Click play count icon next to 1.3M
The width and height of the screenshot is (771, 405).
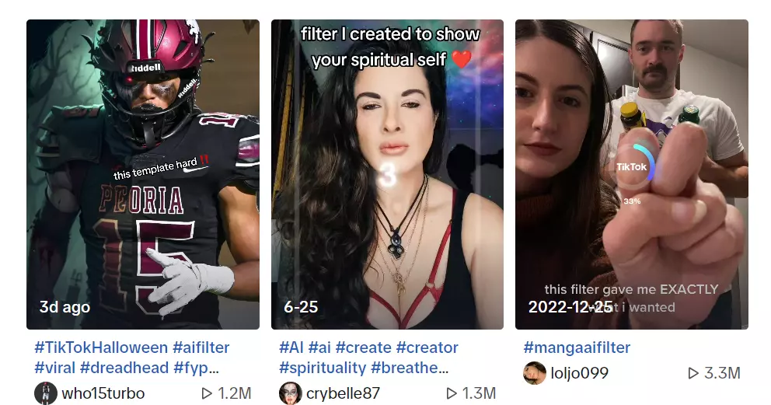[x=452, y=393]
